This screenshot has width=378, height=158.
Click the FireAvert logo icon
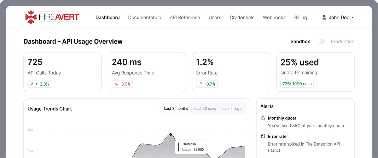pyautogui.click(x=31, y=17)
